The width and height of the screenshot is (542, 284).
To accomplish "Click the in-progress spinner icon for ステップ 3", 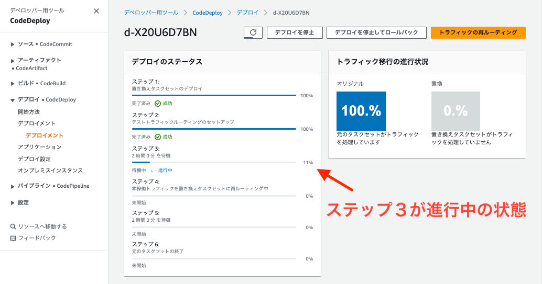I will 151,171.
